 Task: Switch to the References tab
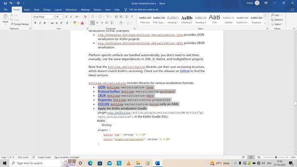pos(71,9)
